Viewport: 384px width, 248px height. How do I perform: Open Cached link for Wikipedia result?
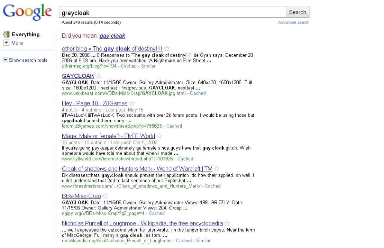(184, 241)
